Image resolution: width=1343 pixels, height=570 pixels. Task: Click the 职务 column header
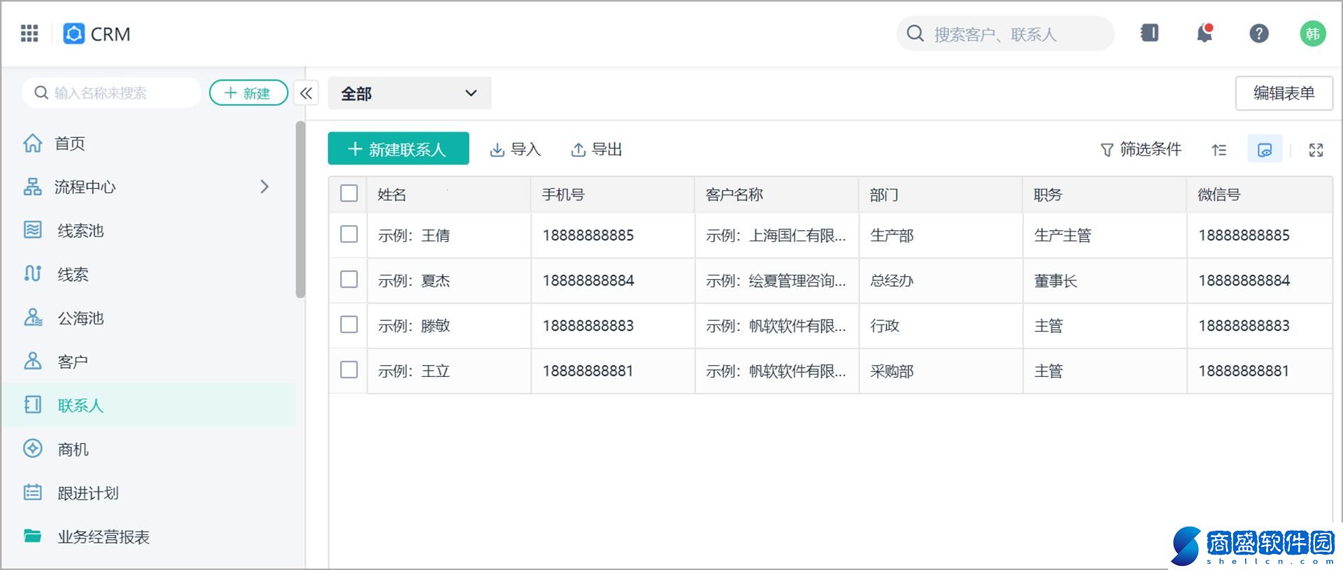click(x=1104, y=194)
